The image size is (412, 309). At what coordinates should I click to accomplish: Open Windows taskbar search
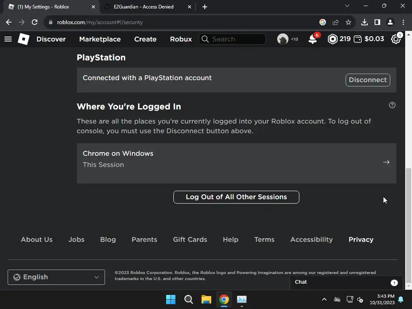189,299
